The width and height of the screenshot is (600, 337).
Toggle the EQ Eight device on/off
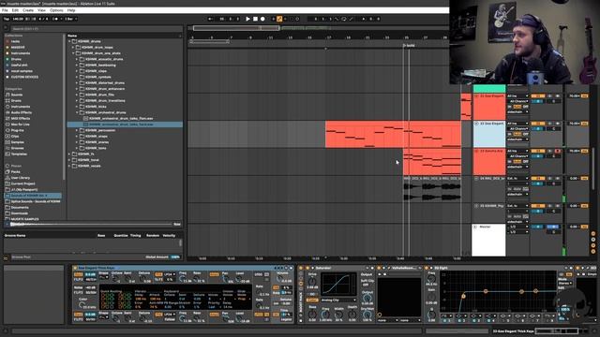(427, 269)
